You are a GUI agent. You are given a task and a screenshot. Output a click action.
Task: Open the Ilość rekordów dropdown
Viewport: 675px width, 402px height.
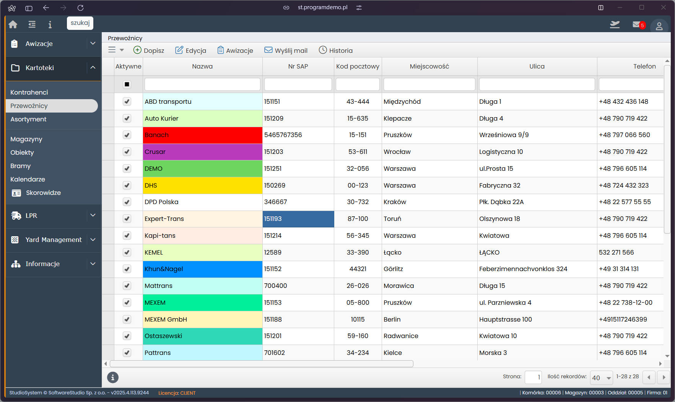601,377
